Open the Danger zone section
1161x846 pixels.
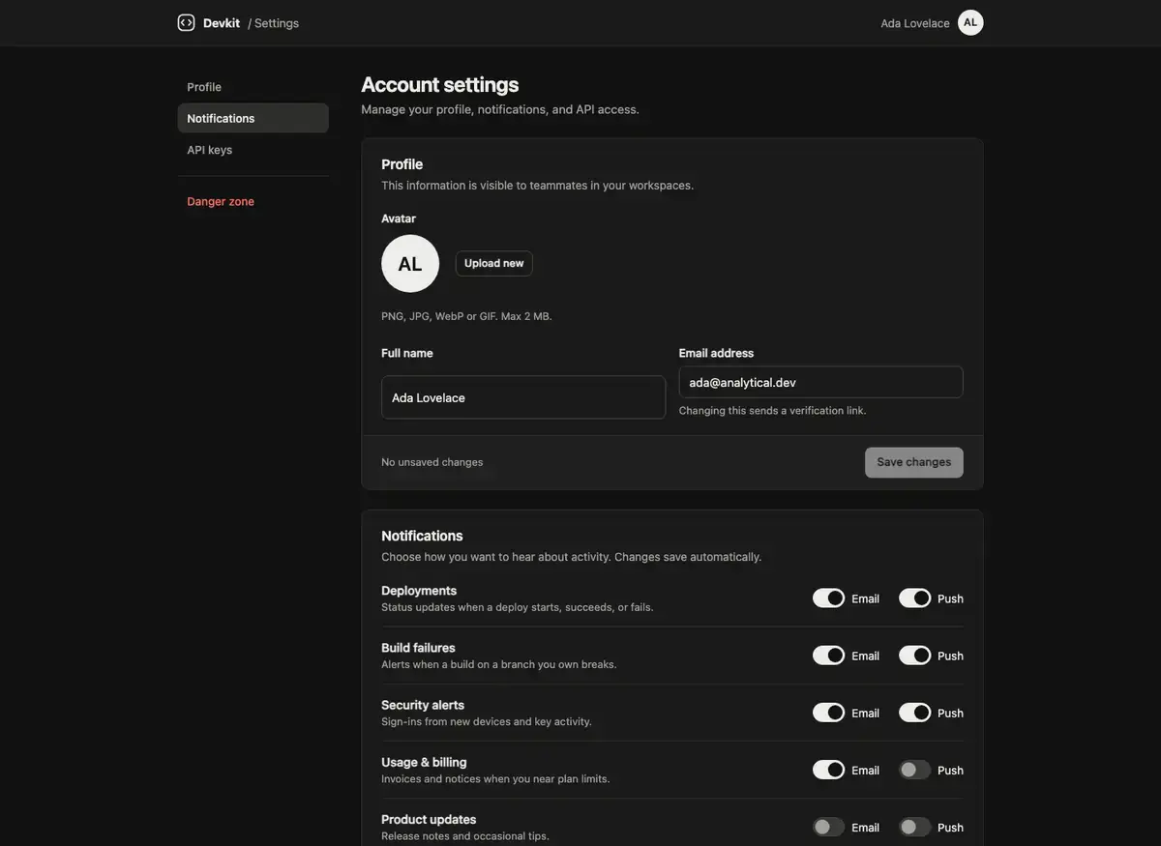click(253, 201)
